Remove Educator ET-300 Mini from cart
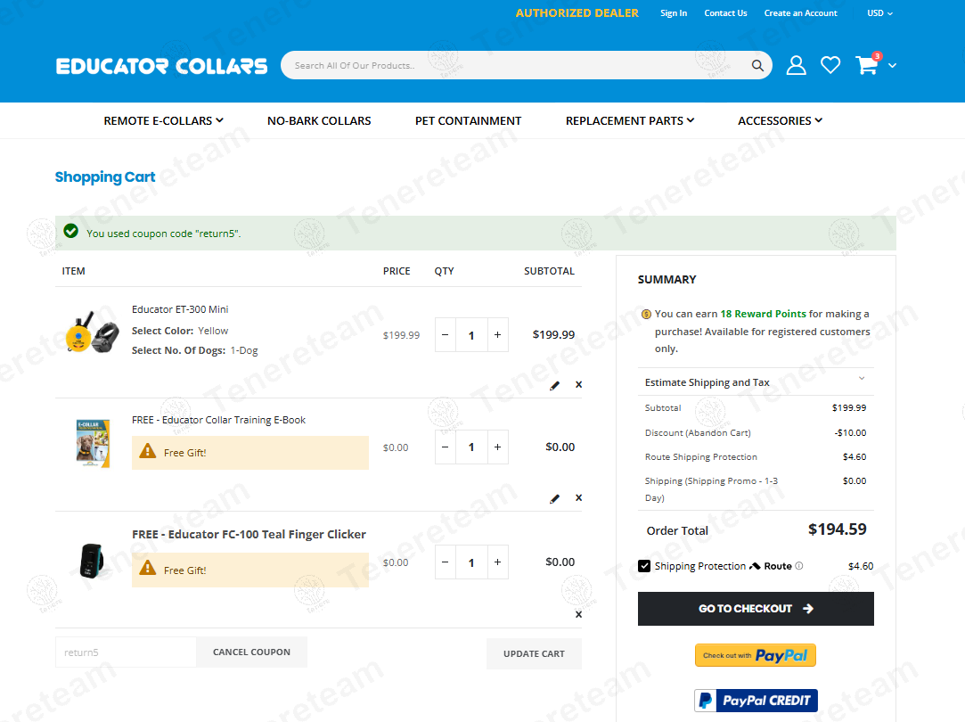Image resolution: width=965 pixels, height=722 pixels. click(x=578, y=385)
